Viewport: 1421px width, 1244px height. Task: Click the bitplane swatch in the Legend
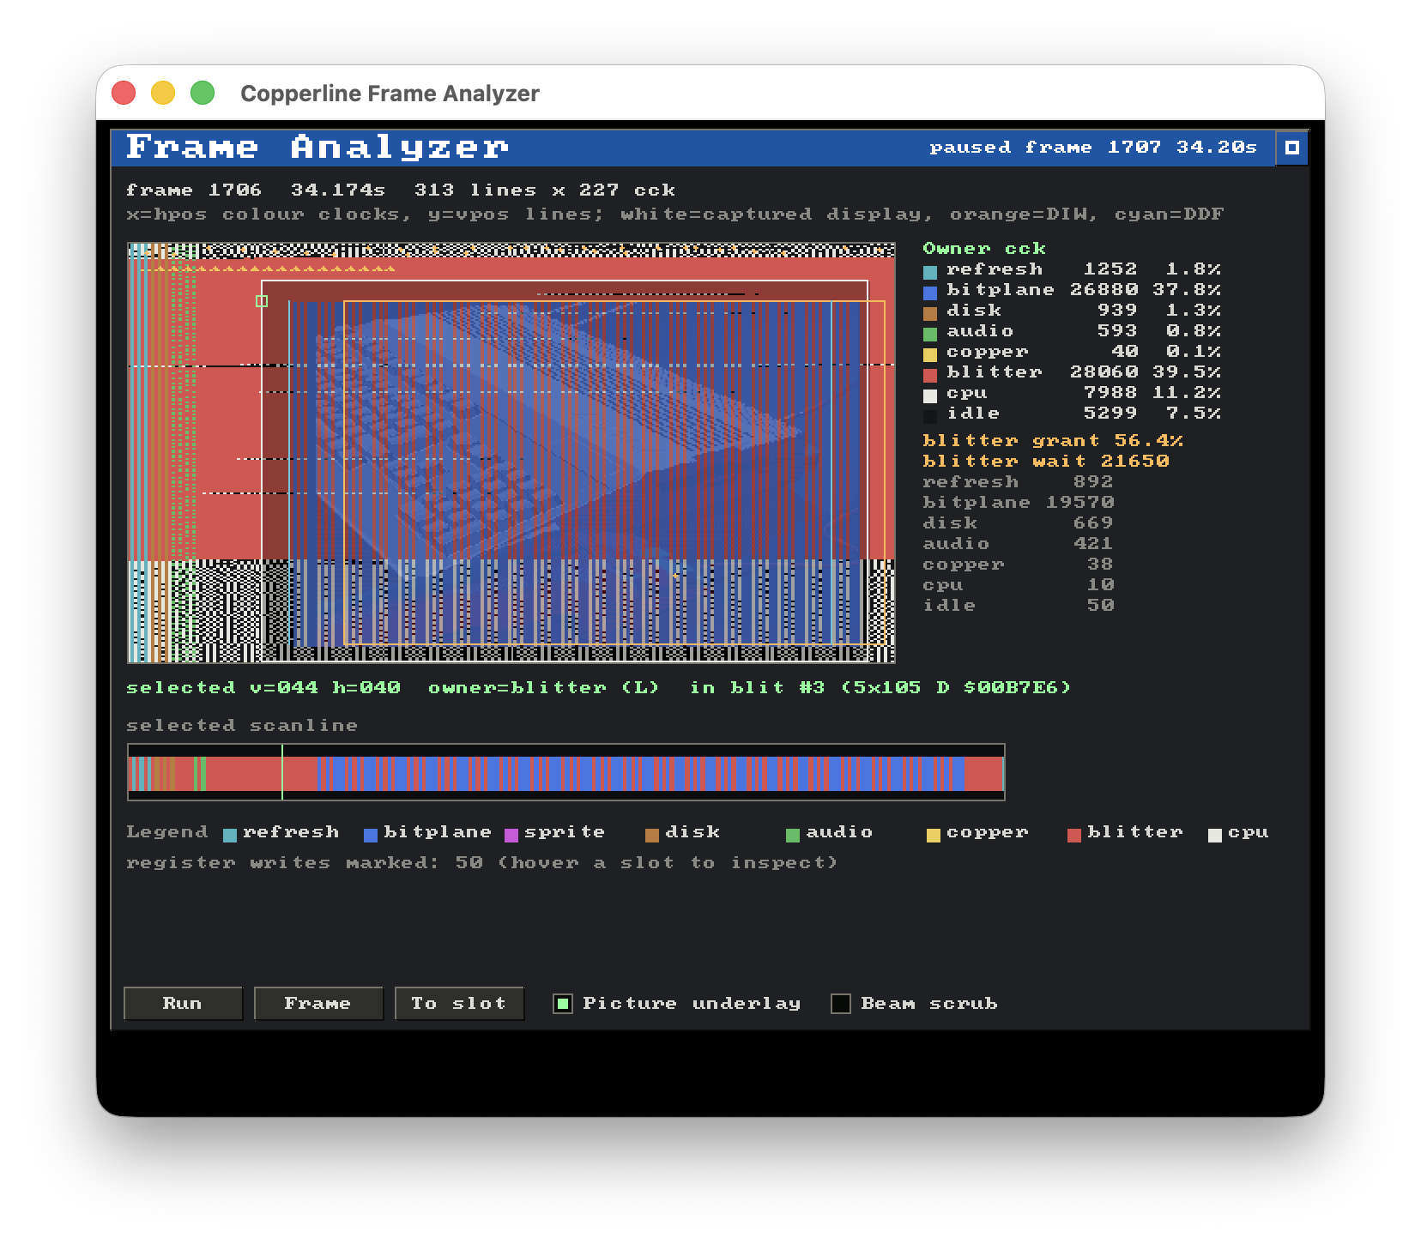(x=371, y=835)
